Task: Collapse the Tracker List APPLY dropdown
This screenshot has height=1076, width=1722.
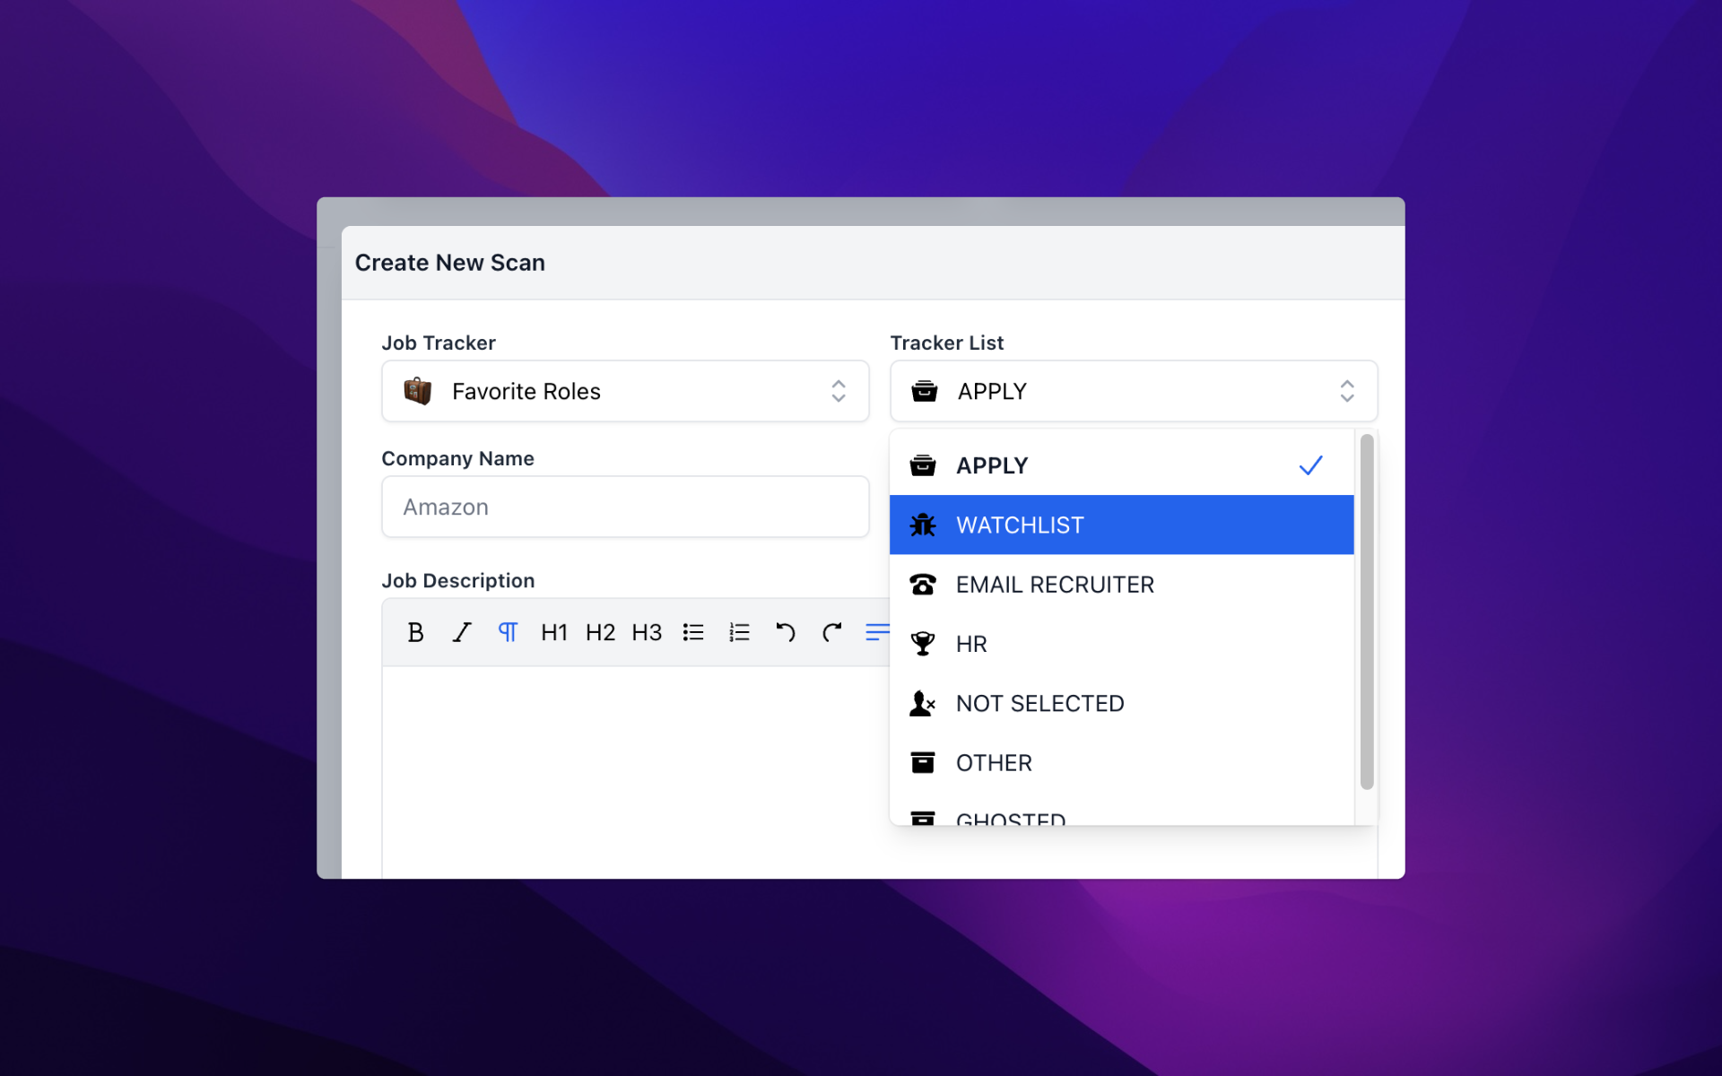Action: click(x=1133, y=391)
